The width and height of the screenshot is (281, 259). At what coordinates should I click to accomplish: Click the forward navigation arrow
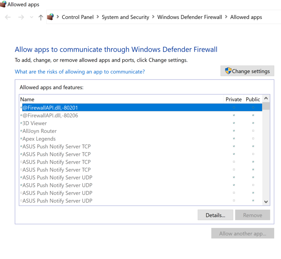pos(21,17)
